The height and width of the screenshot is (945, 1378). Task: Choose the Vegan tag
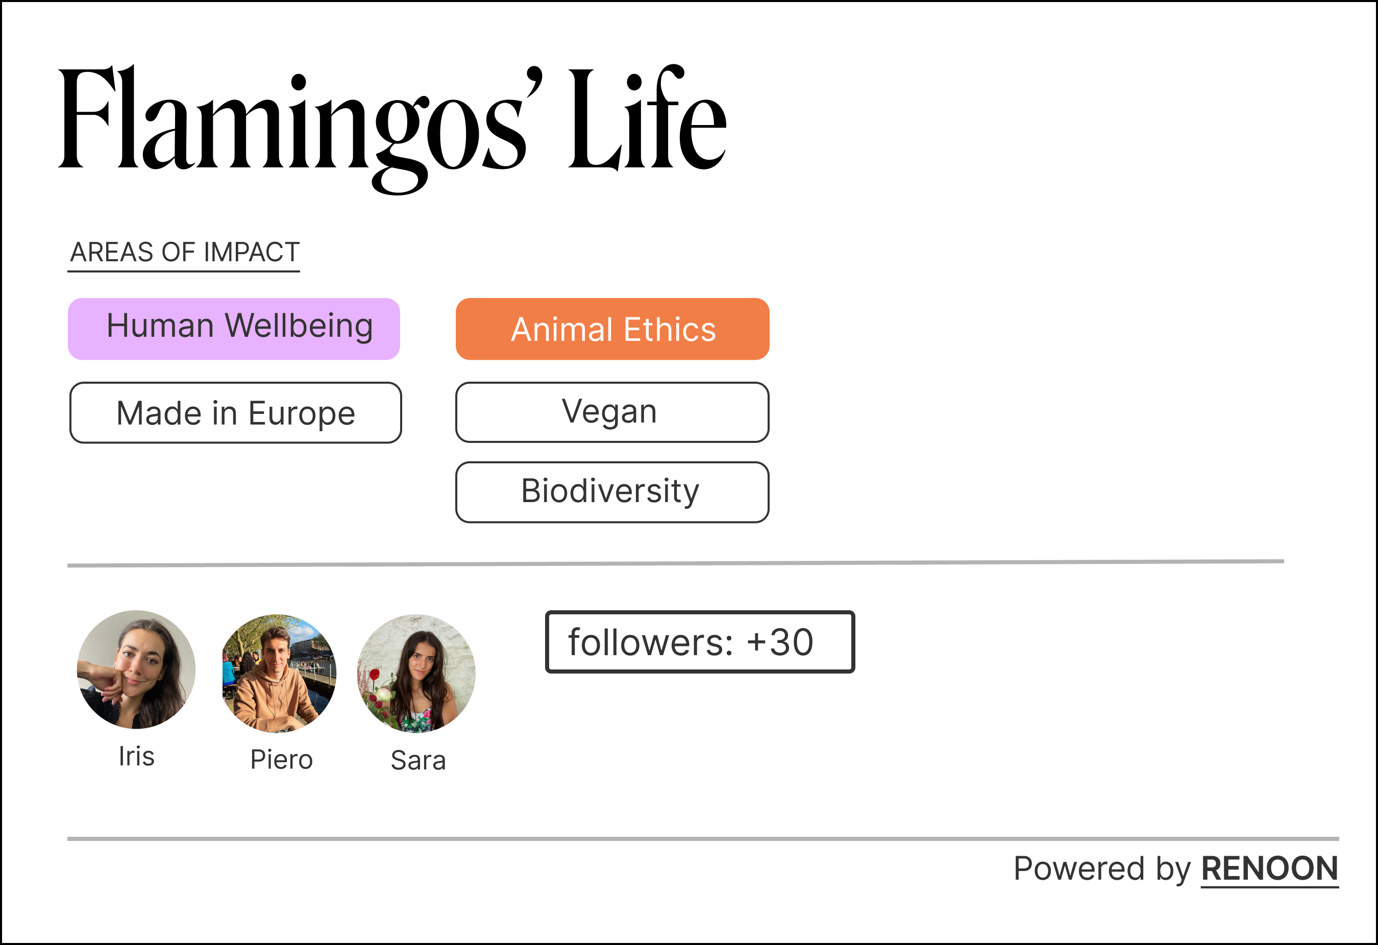[x=612, y=412]
